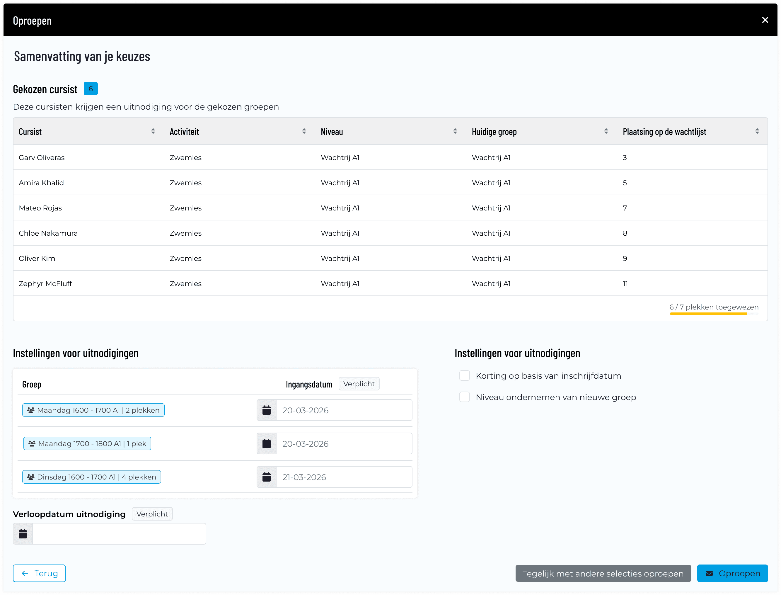Go back with the Terug button
The width and height of the screenshot is (781, 595).
click(x=39, y=573)
